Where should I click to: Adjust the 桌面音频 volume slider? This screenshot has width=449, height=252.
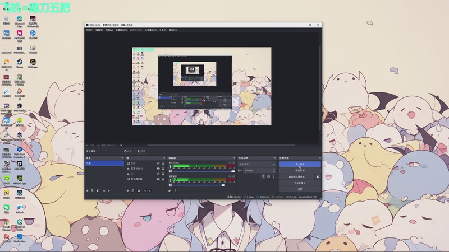[204, 185]
